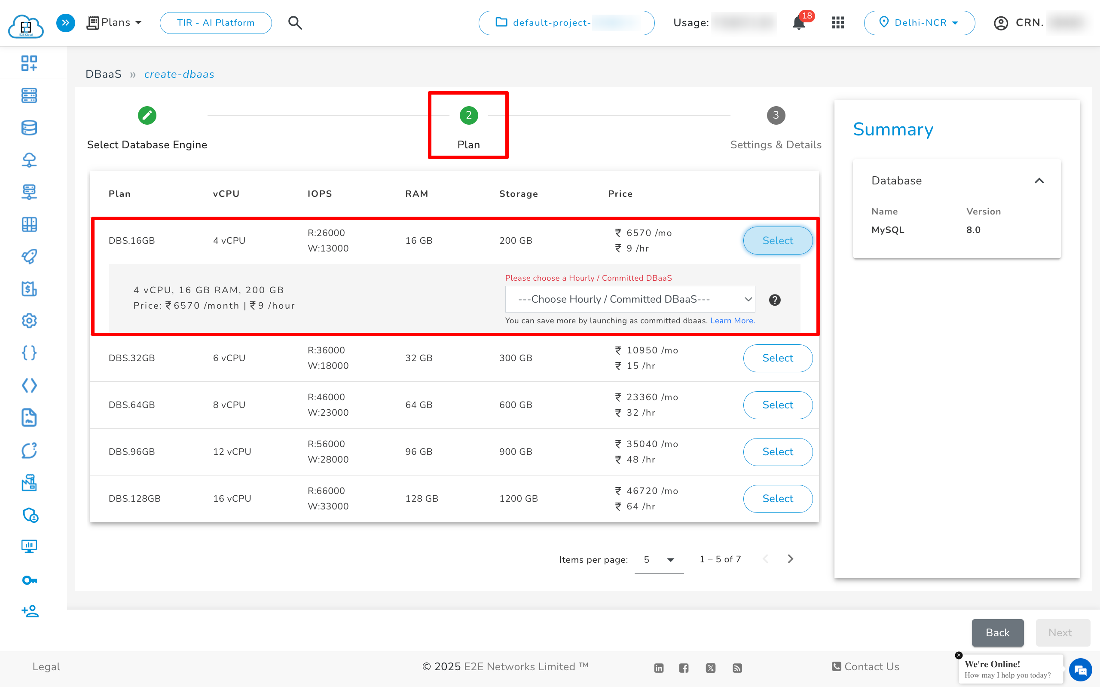Expand sidebar with double-arrow button
The image size is (1100, 687).
(65, 23)
